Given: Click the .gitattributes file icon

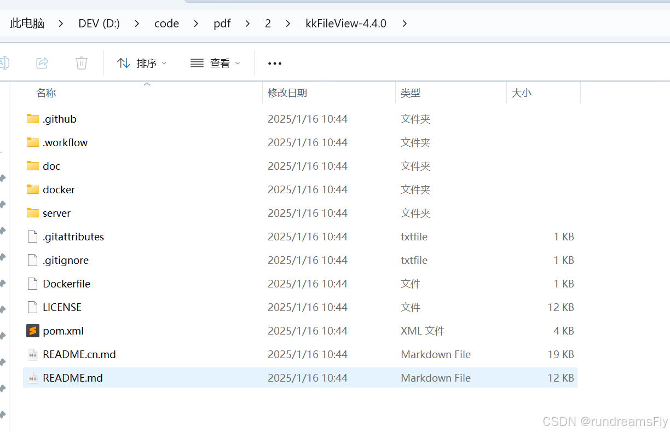Looking at the screenshot, I should click(33, 237).
